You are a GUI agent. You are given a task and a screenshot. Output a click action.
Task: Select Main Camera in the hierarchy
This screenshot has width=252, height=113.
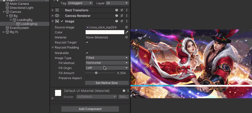coord(19,4)
